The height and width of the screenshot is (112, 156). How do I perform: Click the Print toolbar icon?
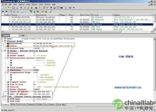point(17,8)
